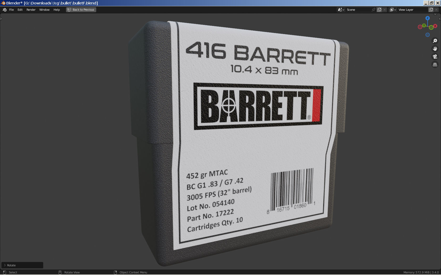Open the scene browse dropdown
The height and width of the screenshot is (275, 441).
coord(341,10)
